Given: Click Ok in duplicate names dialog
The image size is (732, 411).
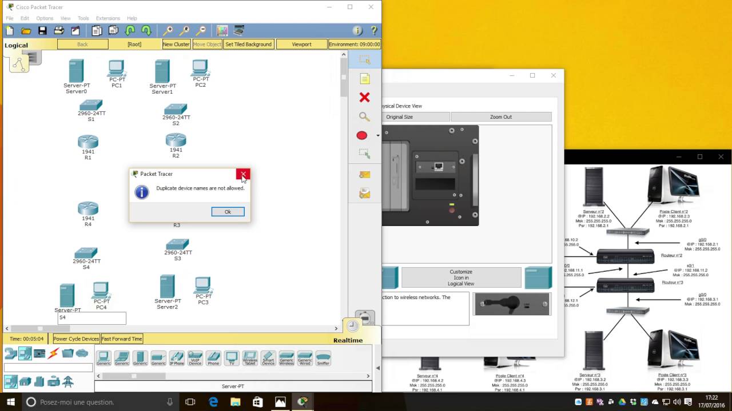Looking at the screenshot, I should pyautogui.click(x=228, y=212).
